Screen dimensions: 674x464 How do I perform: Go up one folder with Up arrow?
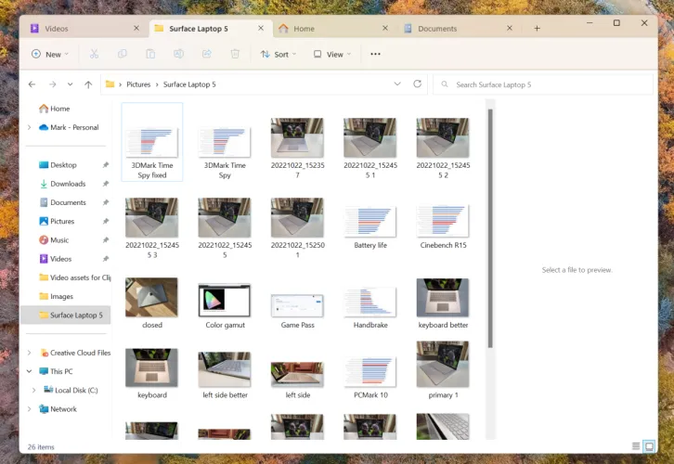88,84
